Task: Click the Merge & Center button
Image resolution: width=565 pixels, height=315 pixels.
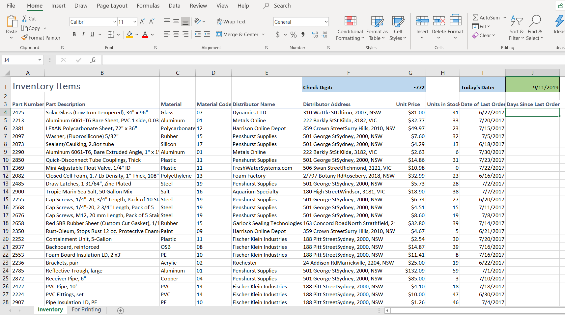Action: 238,35
